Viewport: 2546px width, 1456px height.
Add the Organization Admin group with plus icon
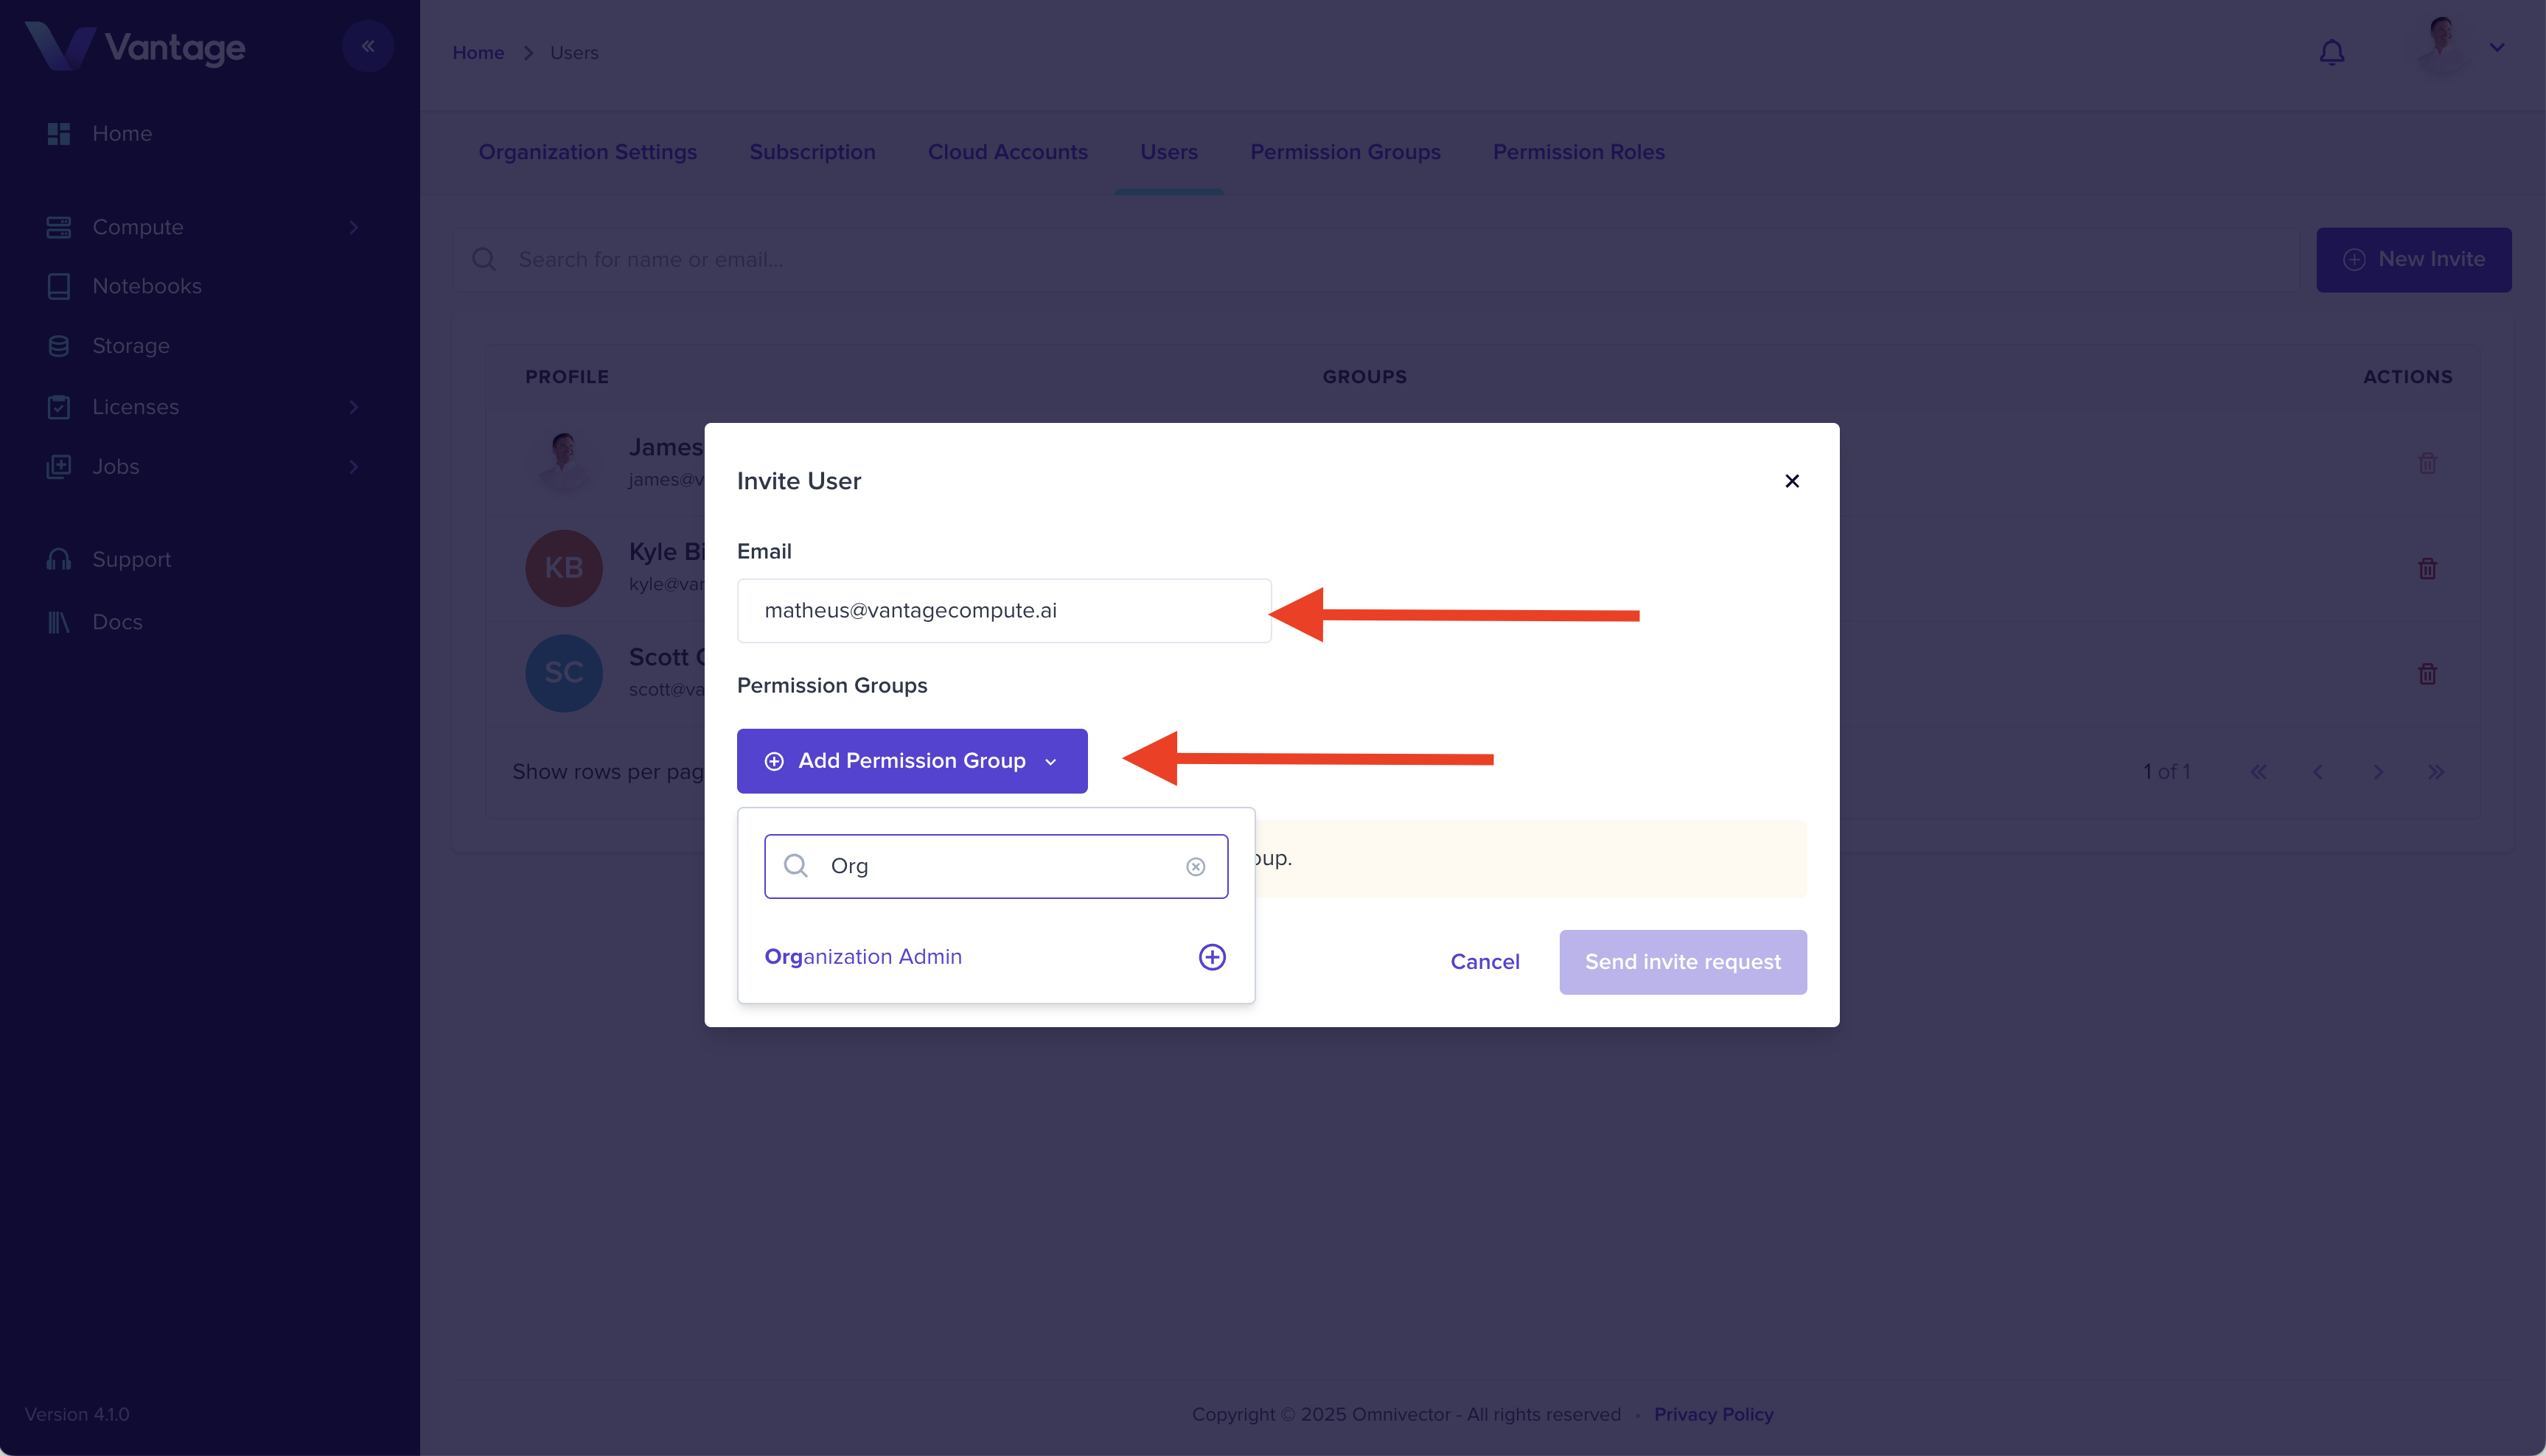tap(1212, 957)
